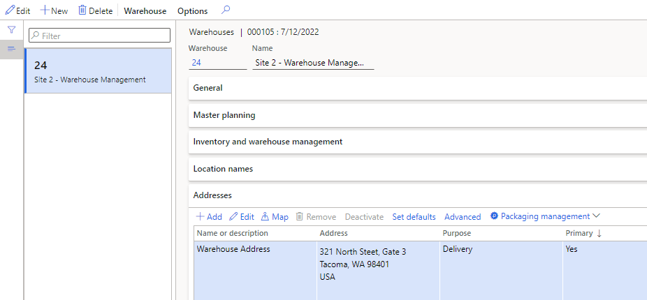Click the Name field Site 2 - Warehouse Manage...
647x300 pixels.
coord(313,63)
